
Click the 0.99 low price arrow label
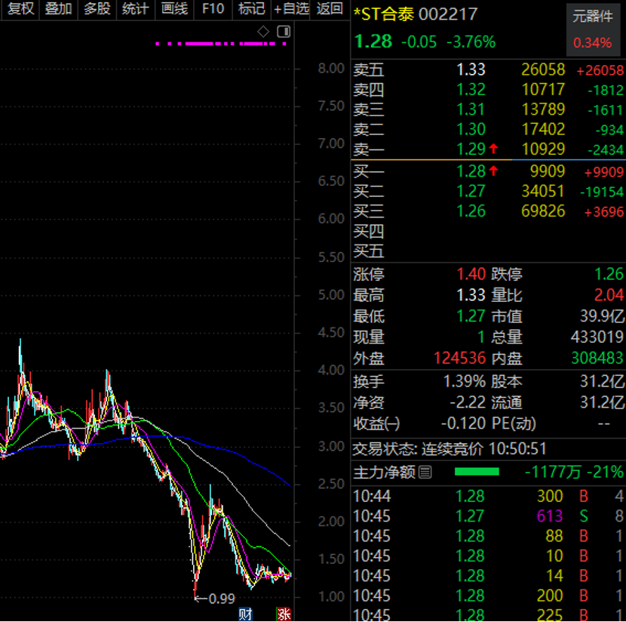(x=214, y=599)
